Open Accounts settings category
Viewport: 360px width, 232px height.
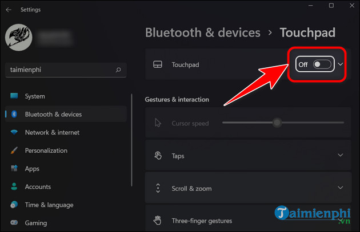[x=66, y=186]
